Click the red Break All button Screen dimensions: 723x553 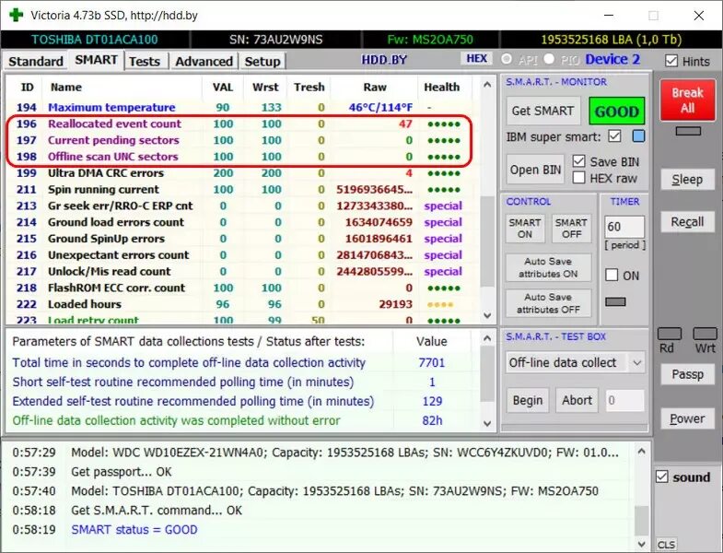coord(687,100)
